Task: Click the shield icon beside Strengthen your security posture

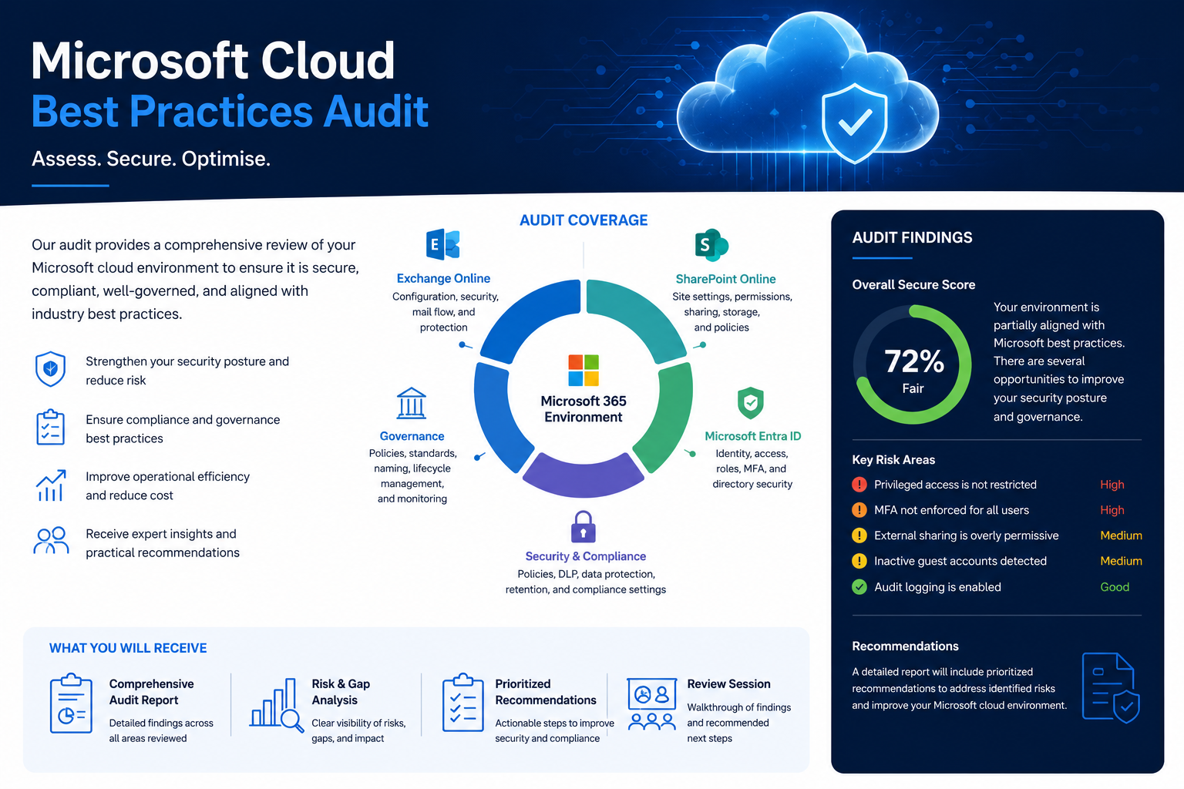Action: (51, 369)
